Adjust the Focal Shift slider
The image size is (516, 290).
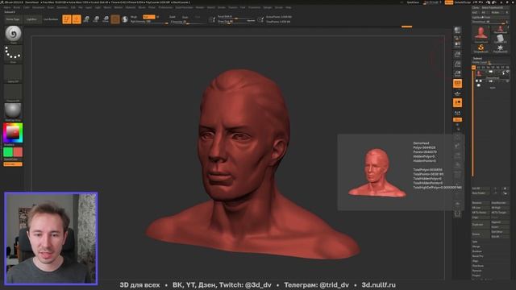point(236,16)
